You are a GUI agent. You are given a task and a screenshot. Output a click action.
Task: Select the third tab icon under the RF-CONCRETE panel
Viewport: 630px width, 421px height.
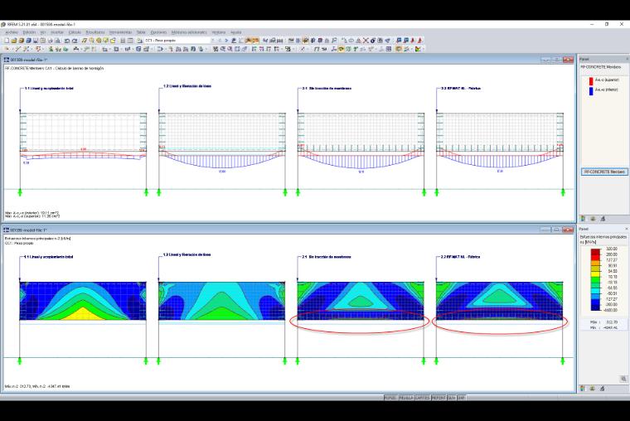[603, 219]
